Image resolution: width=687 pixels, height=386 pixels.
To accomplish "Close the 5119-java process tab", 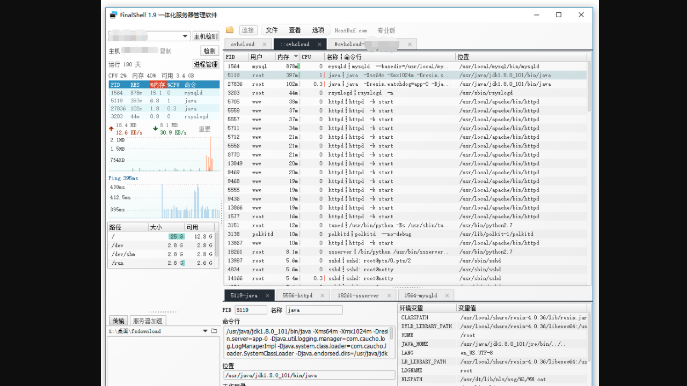I will click(267, 295).
